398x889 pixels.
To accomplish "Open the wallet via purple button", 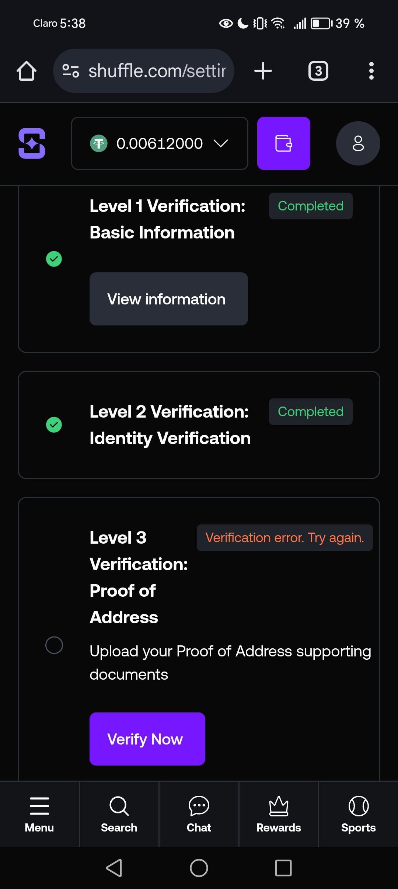I will [x=283, y=143].
